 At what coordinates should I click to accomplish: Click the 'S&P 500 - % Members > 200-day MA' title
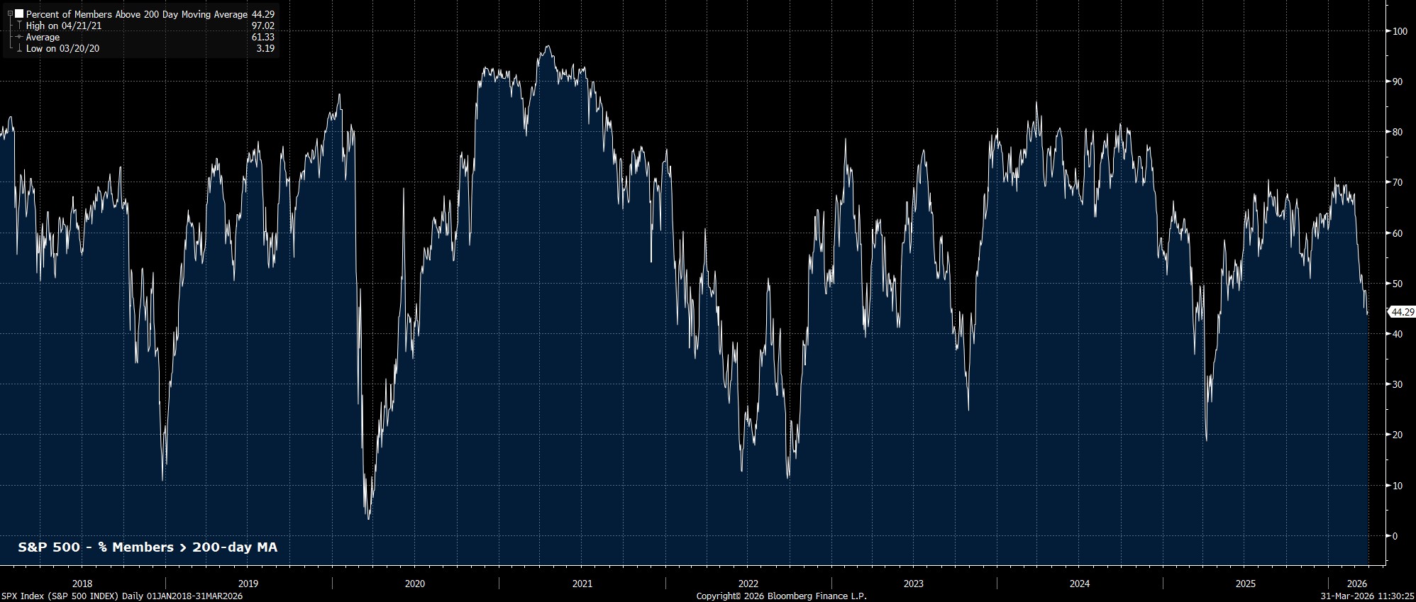pos(148,547)
